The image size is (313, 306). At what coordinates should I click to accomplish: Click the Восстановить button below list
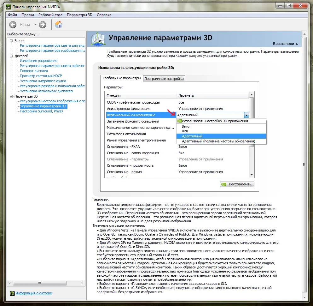(x=237, y=184)
